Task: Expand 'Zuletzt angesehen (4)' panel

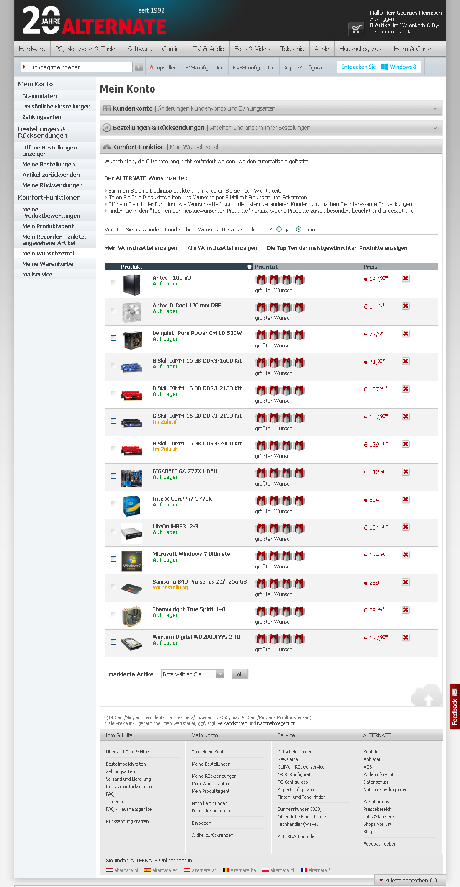Action: 410,880
